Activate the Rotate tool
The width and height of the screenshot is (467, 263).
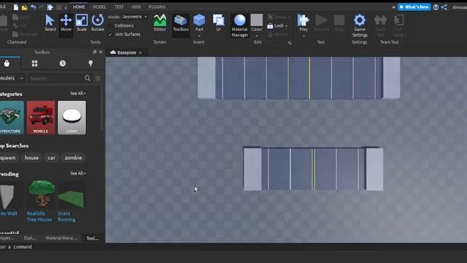tap(98, 23)
